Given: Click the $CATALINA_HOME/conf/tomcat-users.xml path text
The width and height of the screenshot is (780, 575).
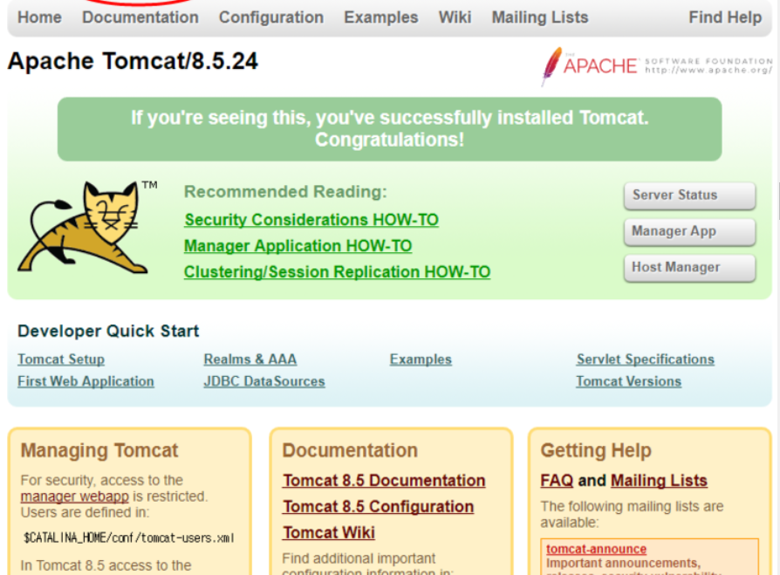Looking at the screenshot, I should pyautogui.click(x=129, y=537).
